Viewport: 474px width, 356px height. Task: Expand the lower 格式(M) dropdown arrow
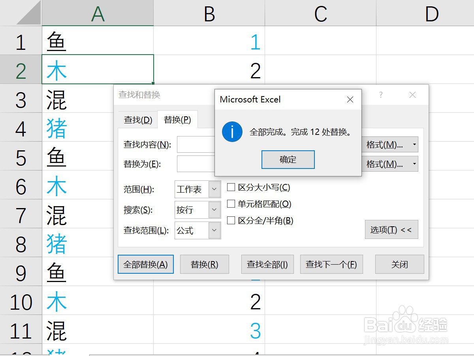pyautogui.click(x=414, y=164)
